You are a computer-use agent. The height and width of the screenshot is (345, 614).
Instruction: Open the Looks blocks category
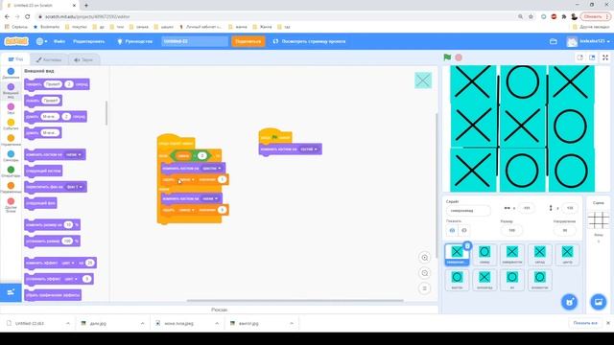tap(11, 91)
